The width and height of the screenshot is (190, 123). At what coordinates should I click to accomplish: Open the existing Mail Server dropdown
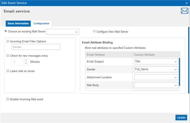pos(63,32)
